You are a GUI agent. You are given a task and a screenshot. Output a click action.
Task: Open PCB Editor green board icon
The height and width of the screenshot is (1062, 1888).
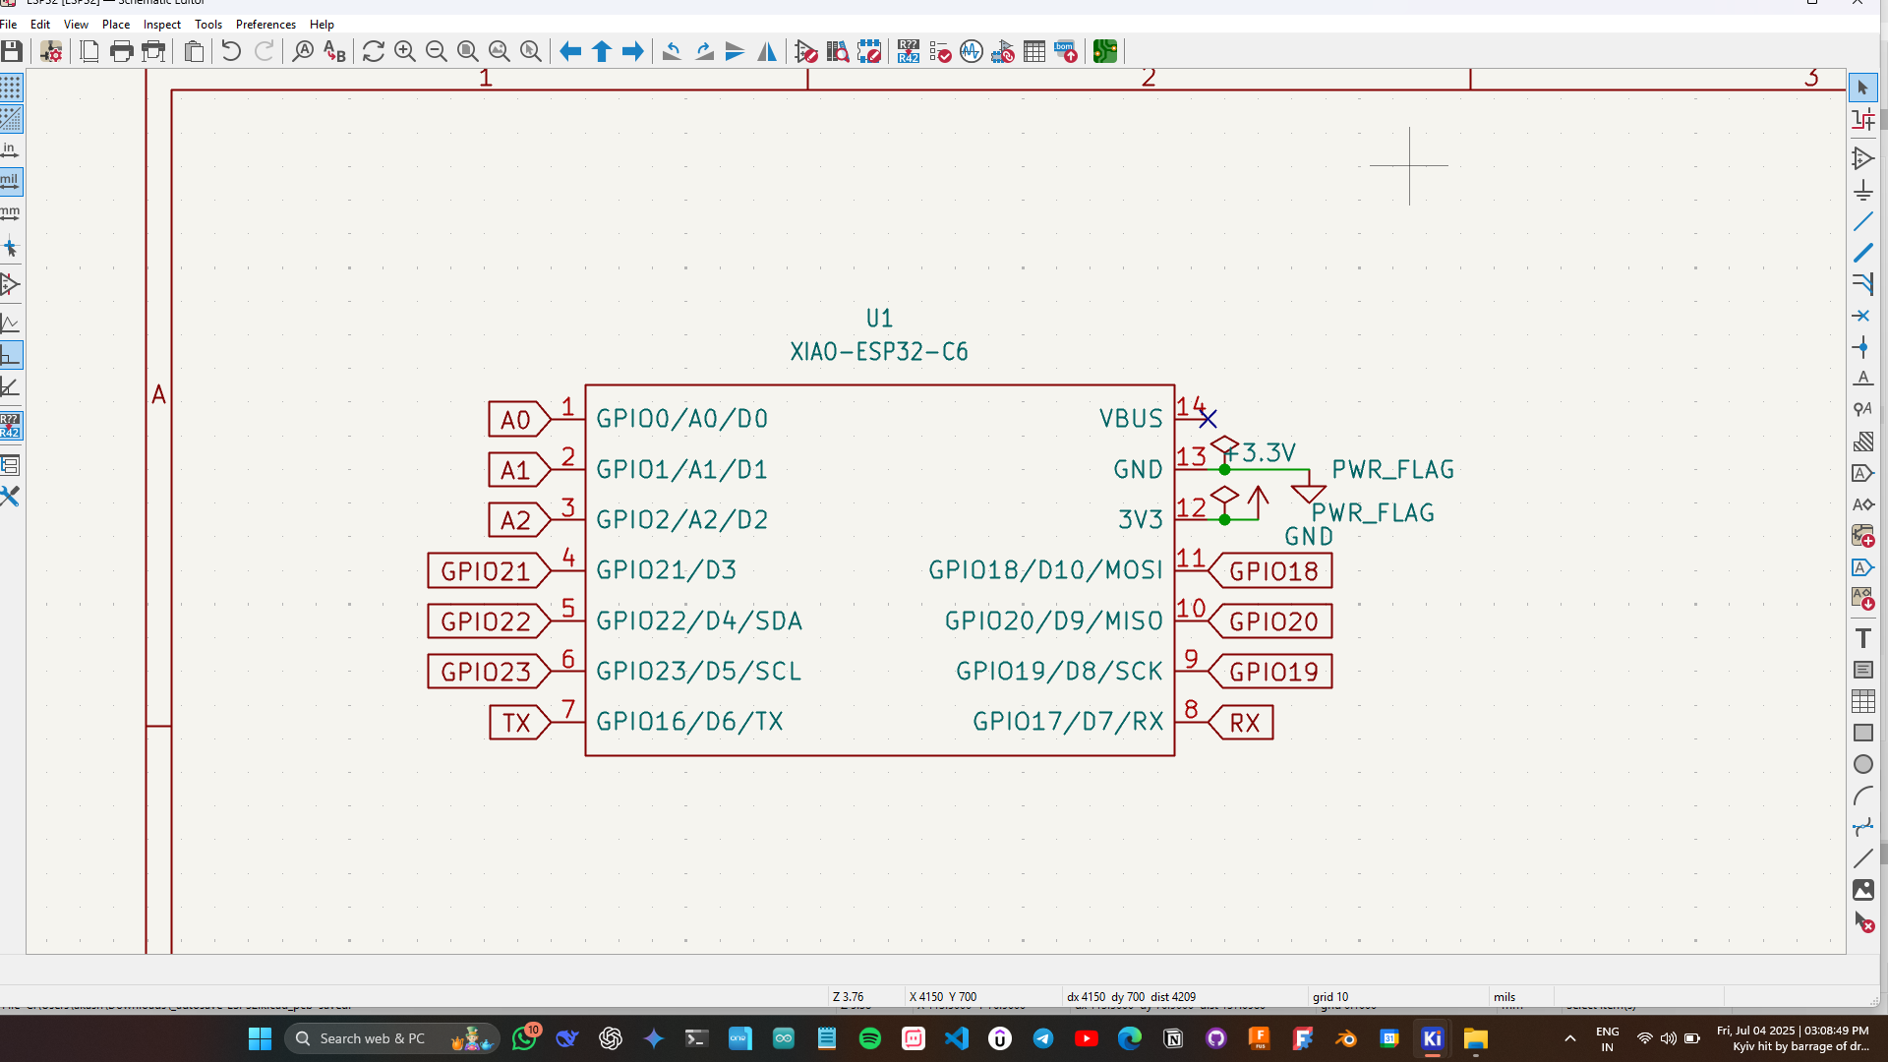1105,51
